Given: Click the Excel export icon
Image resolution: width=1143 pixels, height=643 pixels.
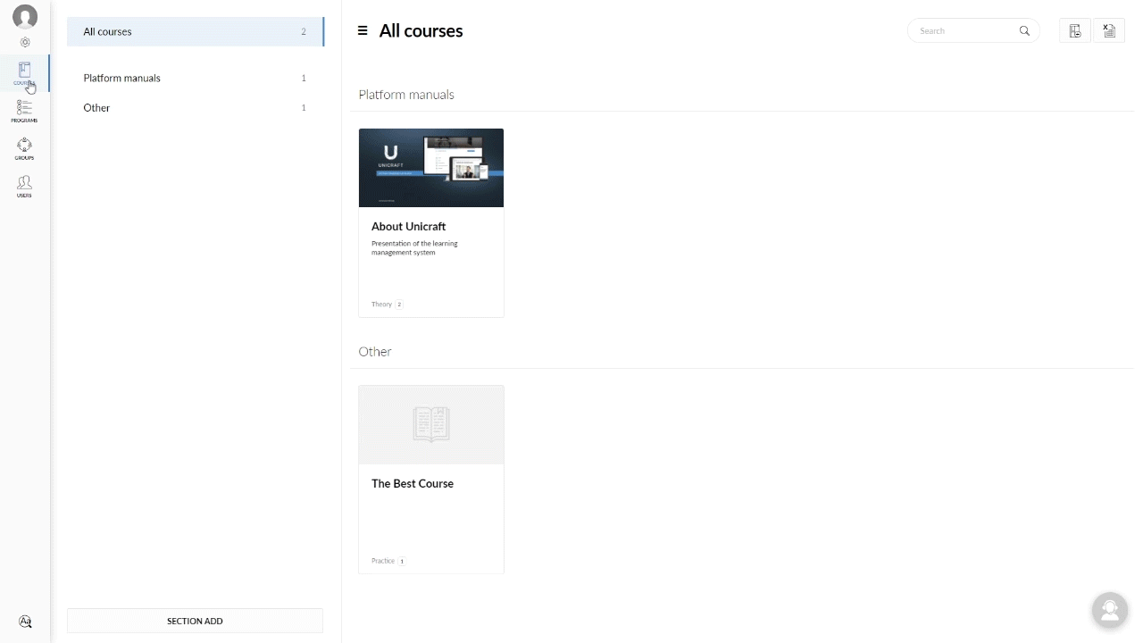Looking at the screenshot, I should tap(1109, 30).
